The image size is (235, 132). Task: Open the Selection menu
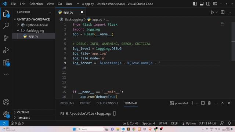point(36,4)
